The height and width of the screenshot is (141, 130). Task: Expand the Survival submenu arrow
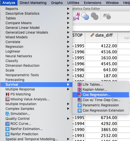68,84
